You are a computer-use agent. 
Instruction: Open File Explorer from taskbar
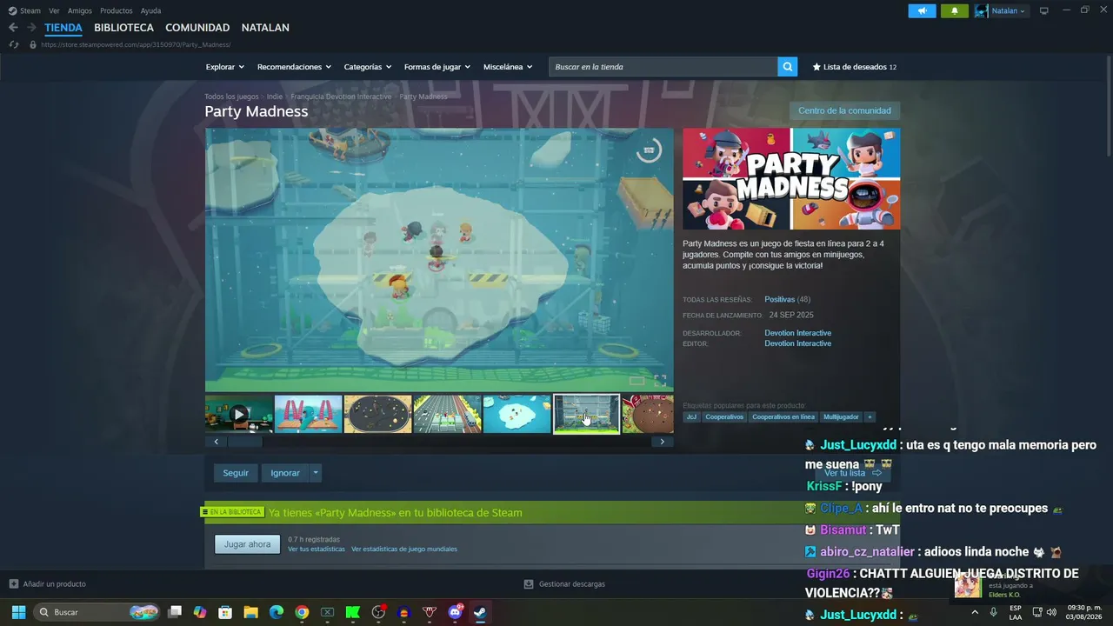(x=250, y=612)
